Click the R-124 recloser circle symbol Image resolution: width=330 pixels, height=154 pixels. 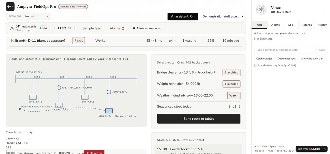[x=59, y=87]
